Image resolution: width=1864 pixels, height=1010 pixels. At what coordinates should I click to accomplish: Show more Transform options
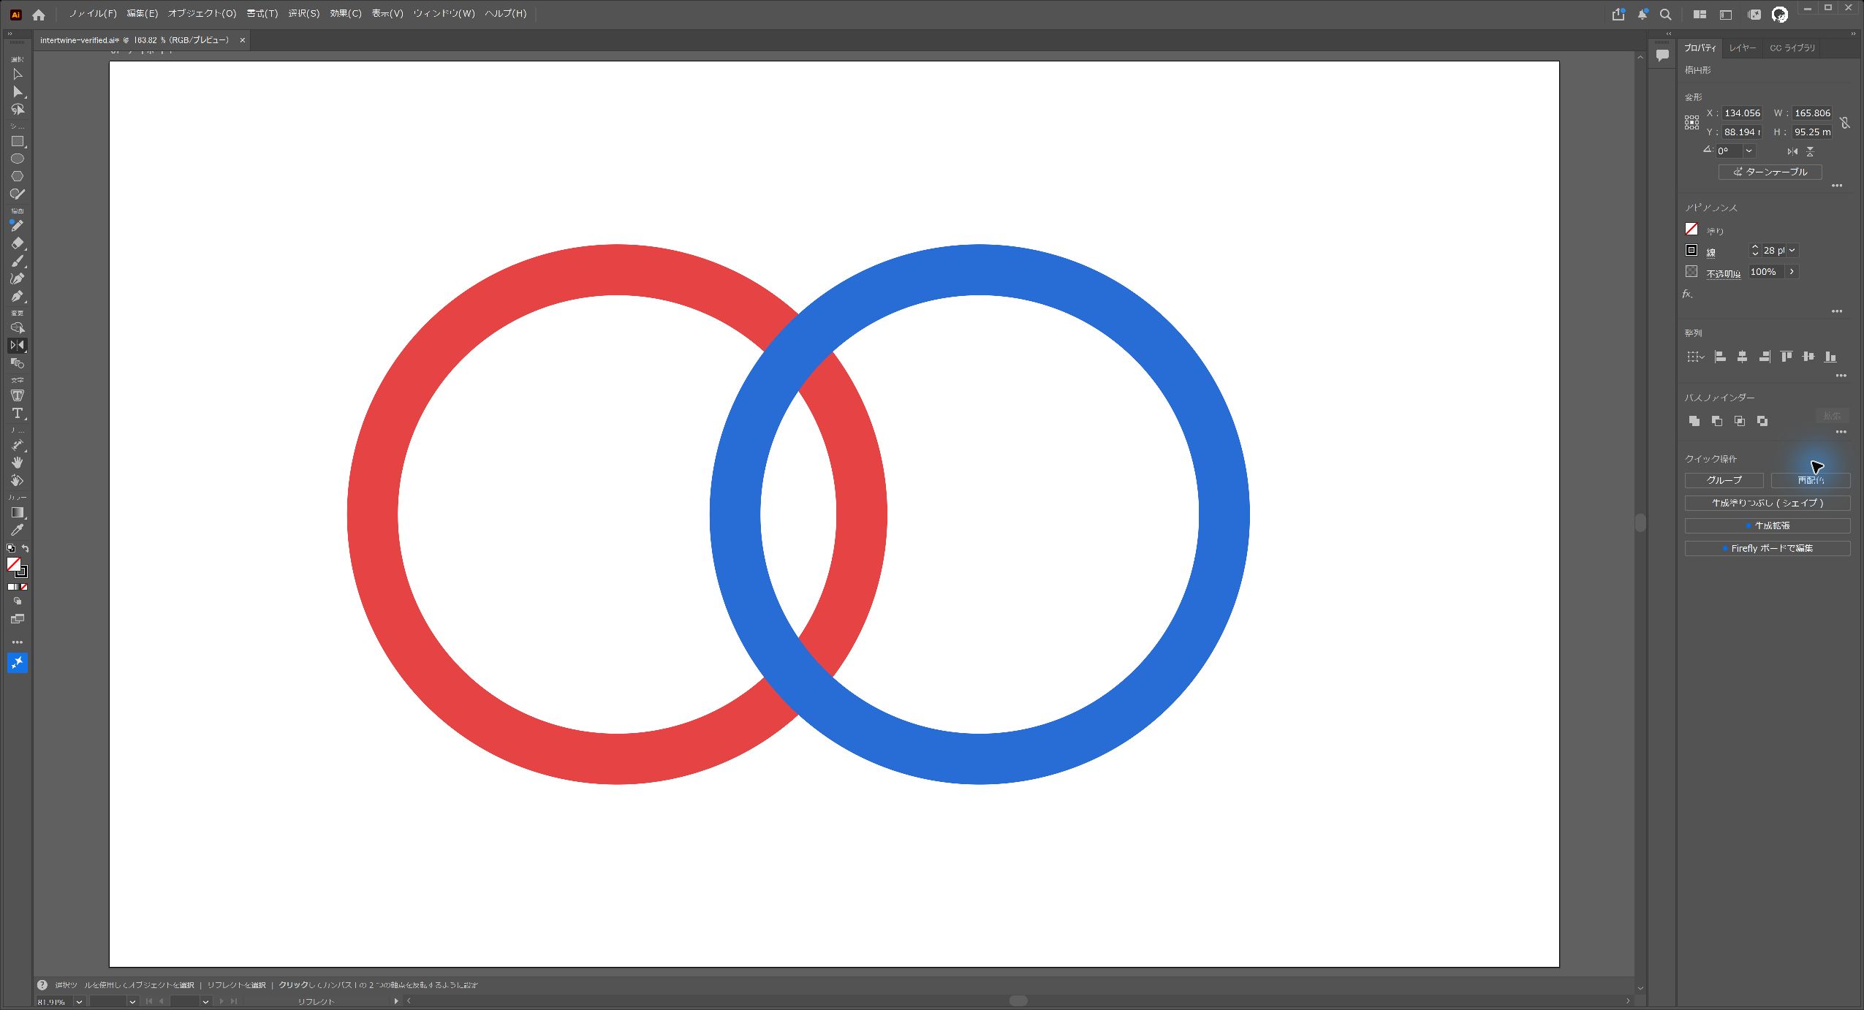pos(1837,186)
